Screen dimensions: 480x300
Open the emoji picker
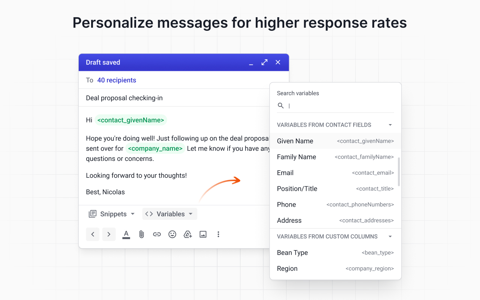point(172,234)
